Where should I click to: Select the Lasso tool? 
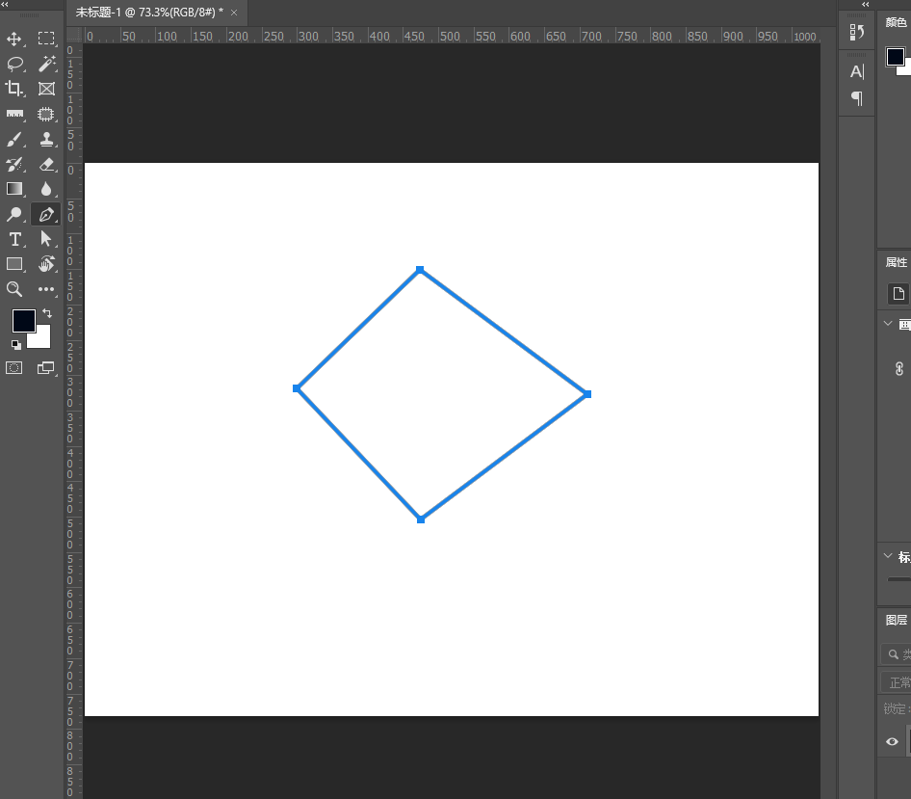[14, 64]
